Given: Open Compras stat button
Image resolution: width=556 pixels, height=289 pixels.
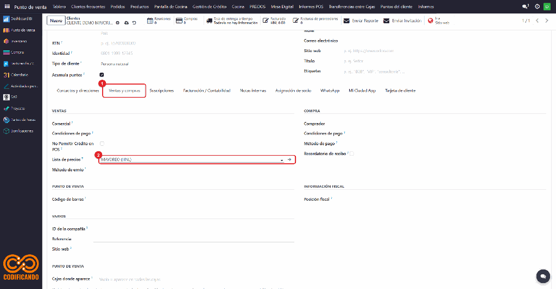Looking at the screenshot, I should click(x=187, y=21).
